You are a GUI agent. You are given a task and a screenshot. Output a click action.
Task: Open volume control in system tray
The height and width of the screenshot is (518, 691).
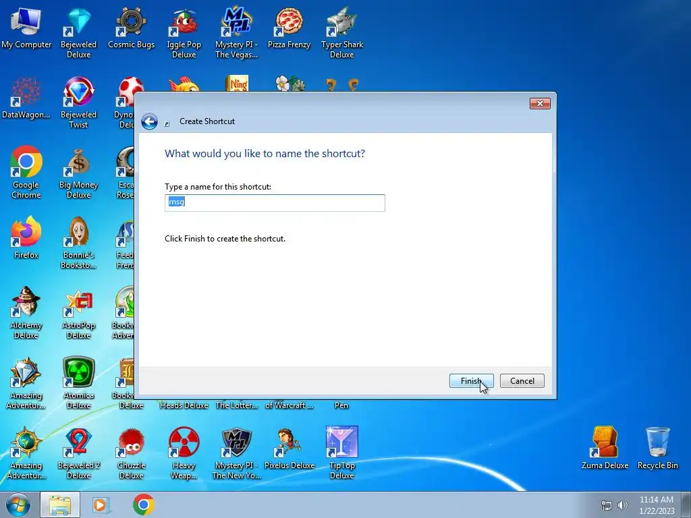click(623, 505)
